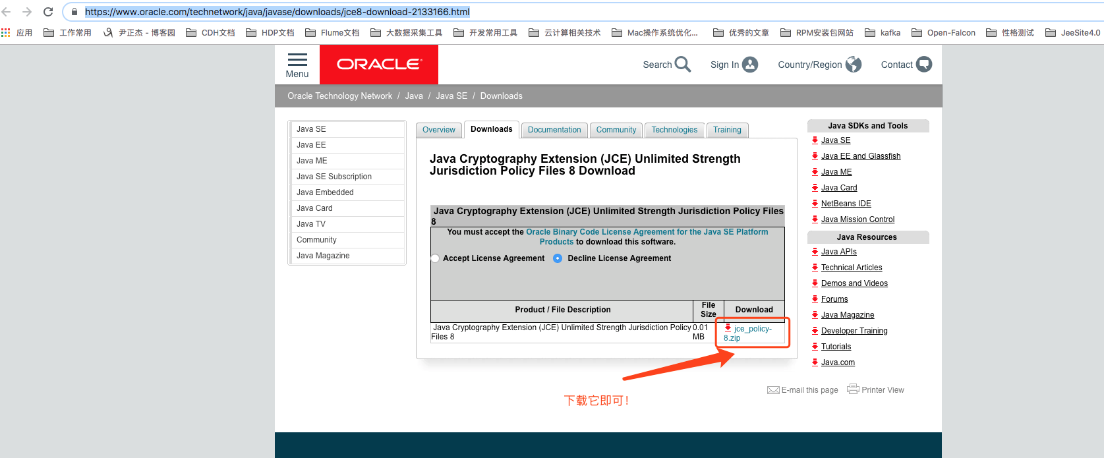Image resolution: width=1104 pixels, height=458 pixels.
Task: Switch to the Overview tab
Action: coord(439,130)
